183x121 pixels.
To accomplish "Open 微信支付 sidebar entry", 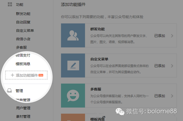I will pos(23,55).
